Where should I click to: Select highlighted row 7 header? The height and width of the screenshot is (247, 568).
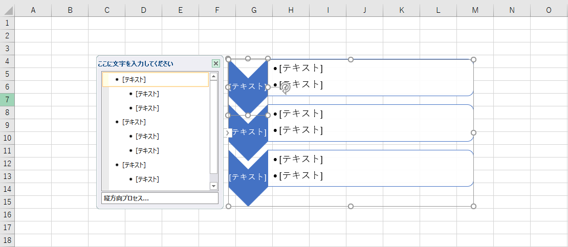pos(7,100)
